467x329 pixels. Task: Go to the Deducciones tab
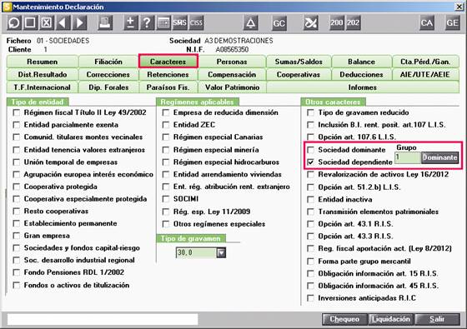pos(362,74)
